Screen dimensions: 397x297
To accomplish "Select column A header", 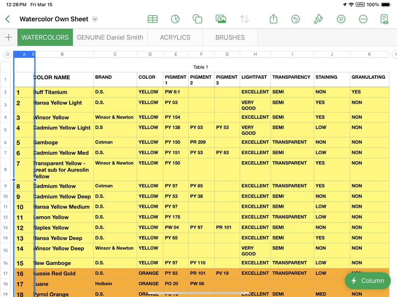I will (24, 54).
